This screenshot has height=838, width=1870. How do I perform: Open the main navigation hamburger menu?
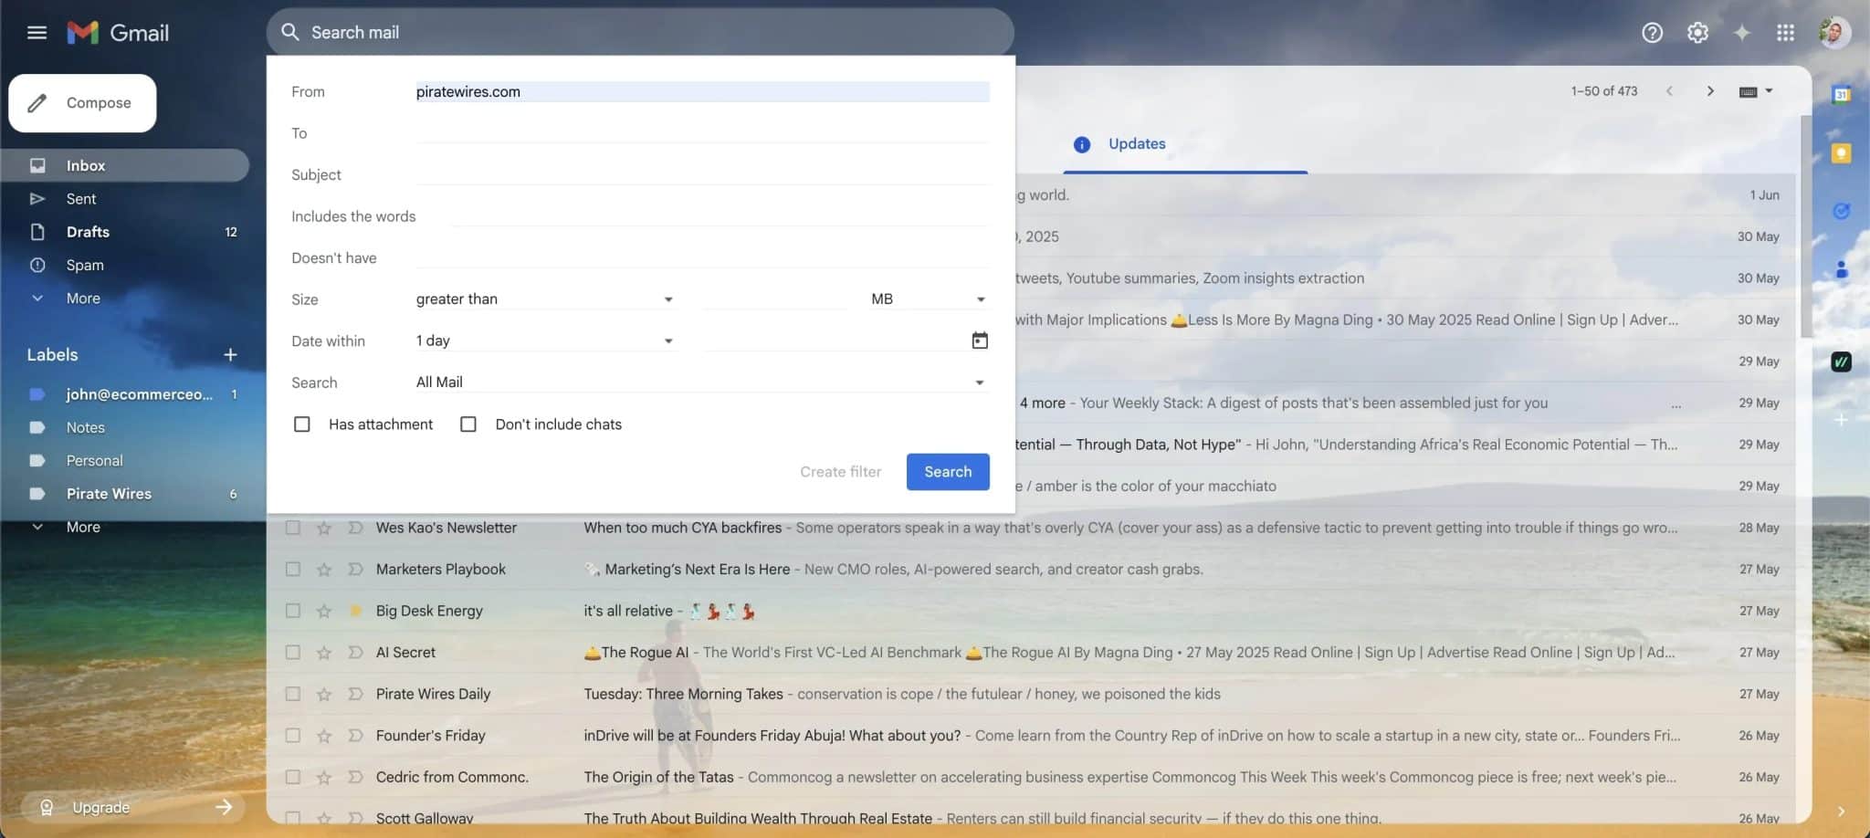37,32
